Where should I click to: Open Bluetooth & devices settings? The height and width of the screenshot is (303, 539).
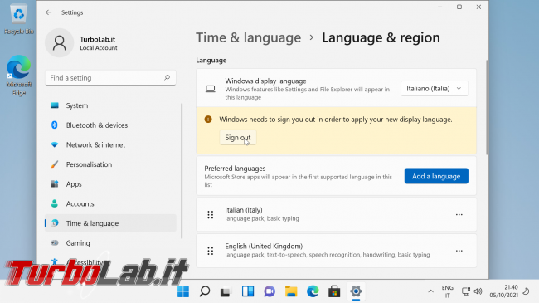pos(110,125)
